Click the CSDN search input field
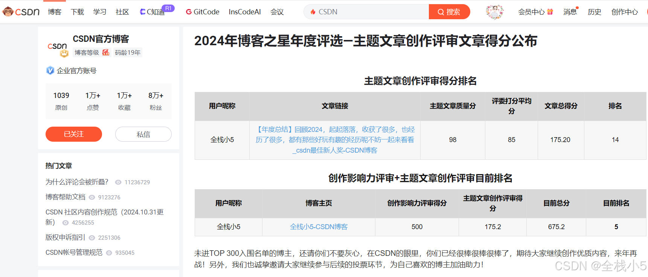Viewport: 648px width, 277px height. (x=366, y=12)
